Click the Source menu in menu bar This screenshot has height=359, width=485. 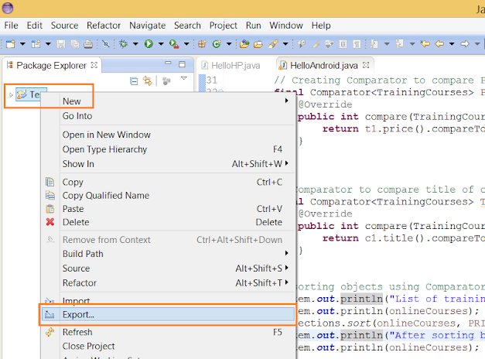(64, 26)
